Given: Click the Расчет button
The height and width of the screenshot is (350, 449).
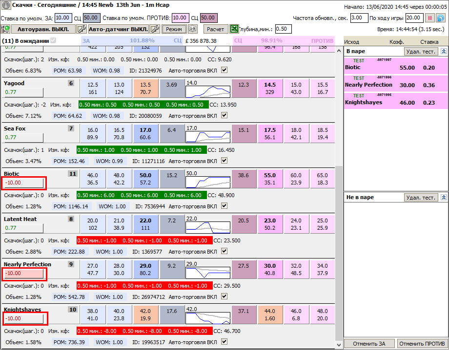Looking at the screenshot, I should pyautogui.click(x=216, y=29).
